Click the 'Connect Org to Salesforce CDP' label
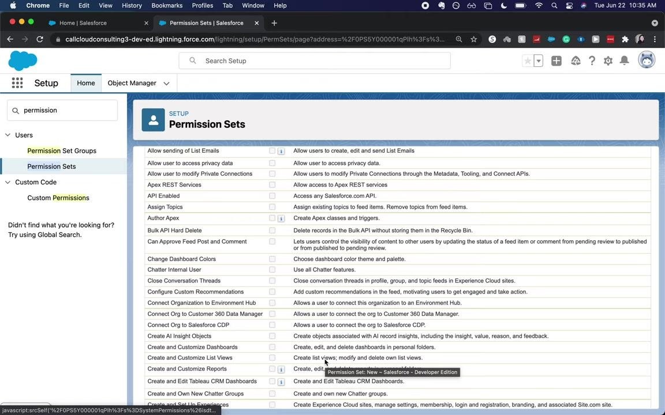The width and height of the screenshot is (665, 415). click(x=188, y=325)
